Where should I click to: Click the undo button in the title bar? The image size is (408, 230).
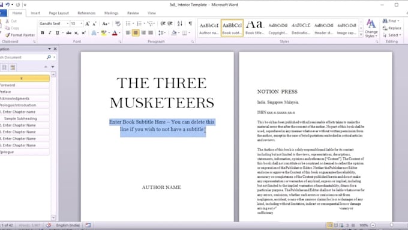(8, 5)
